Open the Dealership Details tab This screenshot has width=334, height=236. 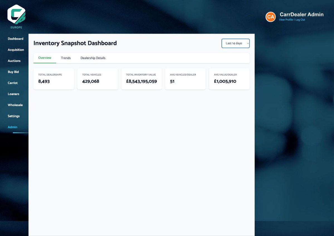[93, 58]
